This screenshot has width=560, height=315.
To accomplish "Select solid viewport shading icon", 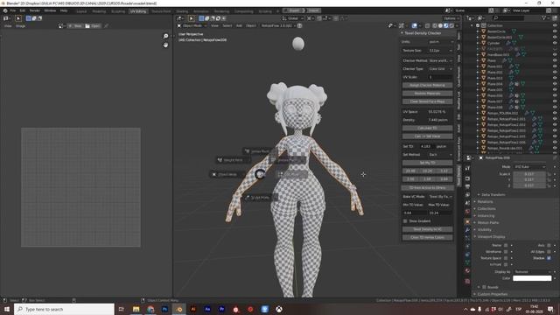I will pyautogui.click(x=440, y=25).
